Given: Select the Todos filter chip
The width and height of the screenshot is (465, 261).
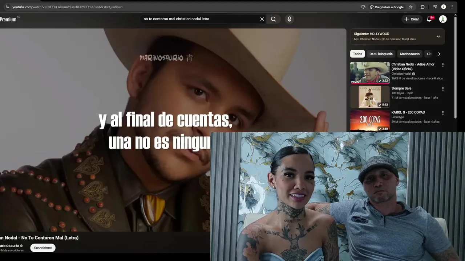Looking at the screenshot, I should coord(357,54).
